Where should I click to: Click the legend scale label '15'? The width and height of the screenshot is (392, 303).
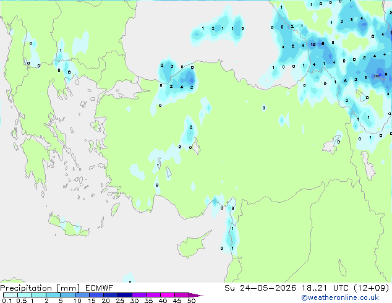[x=92, y=301]
